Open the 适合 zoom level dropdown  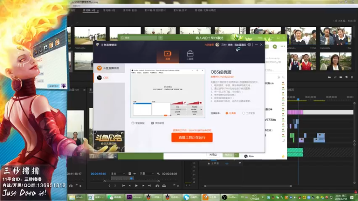click(118, 174)
